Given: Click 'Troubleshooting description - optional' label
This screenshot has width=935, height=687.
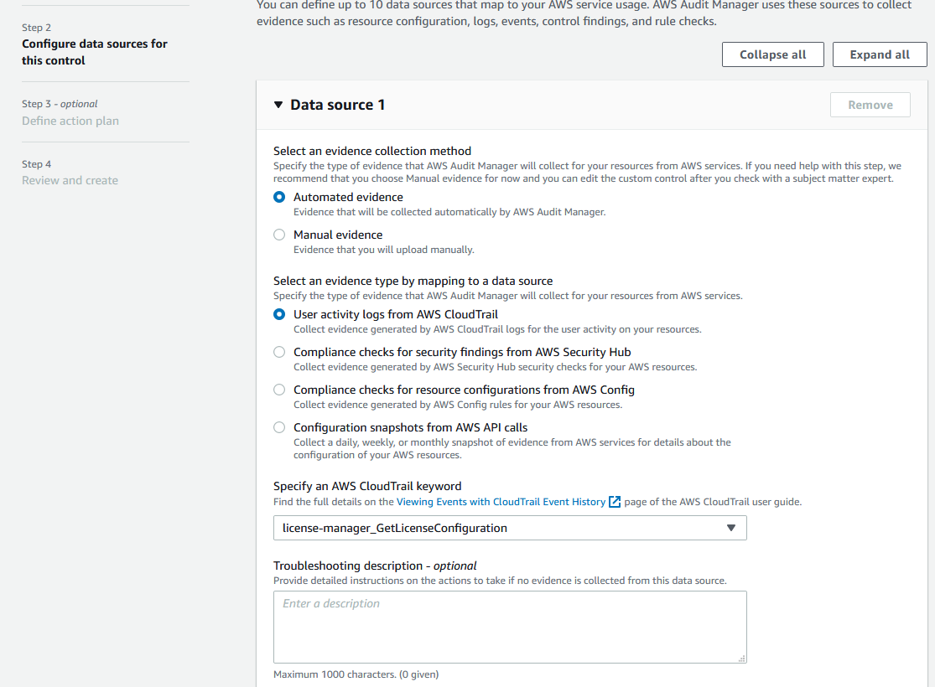Looking at the screenshot, I should 375,566.
